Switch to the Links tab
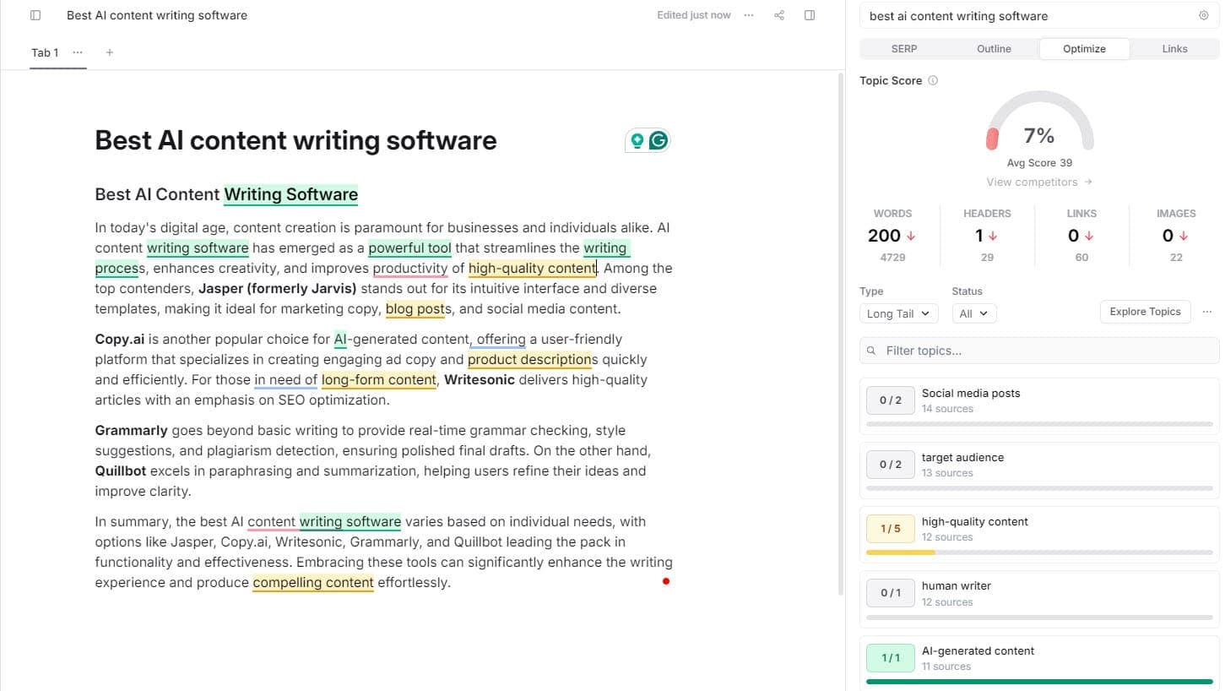1225x691 pixels. point(1174,49)
